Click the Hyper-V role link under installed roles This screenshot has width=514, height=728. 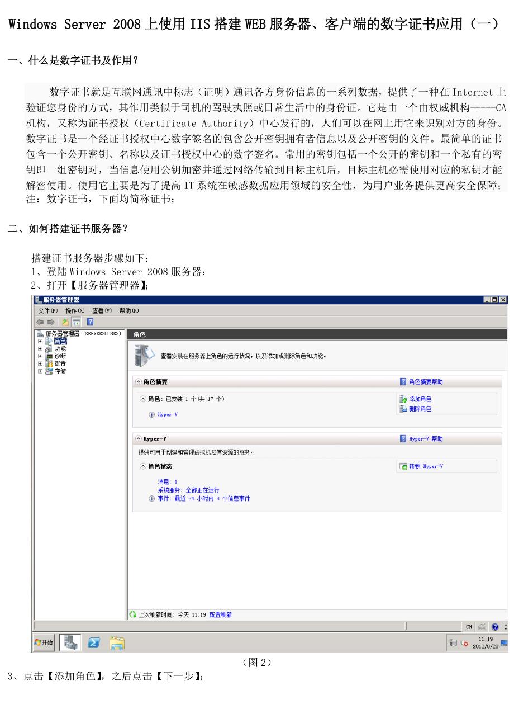tap(168, 415)
